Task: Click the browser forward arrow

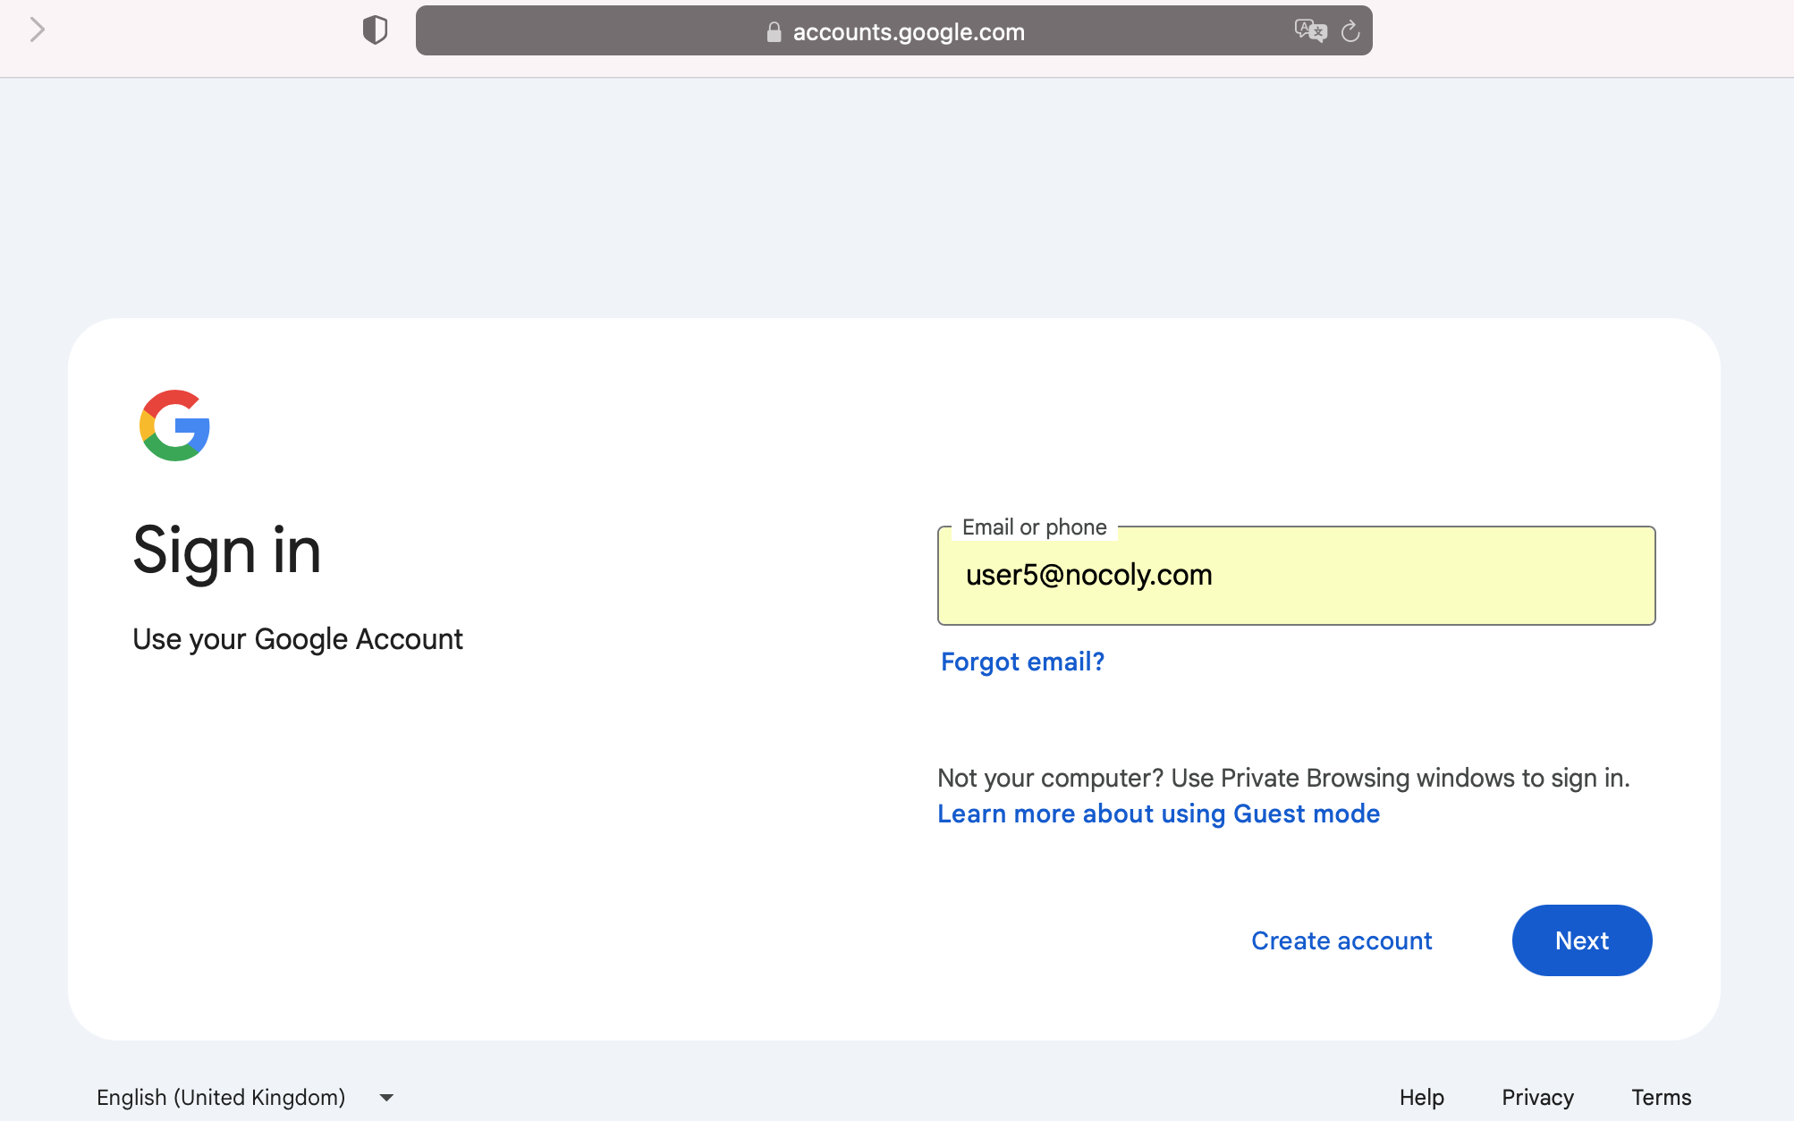Action: pos(37,30)
